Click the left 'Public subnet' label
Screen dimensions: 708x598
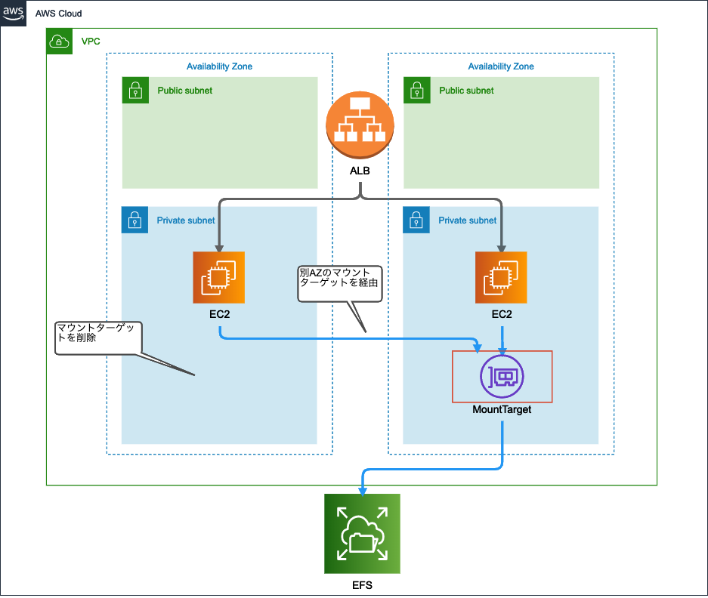point(184,91)
